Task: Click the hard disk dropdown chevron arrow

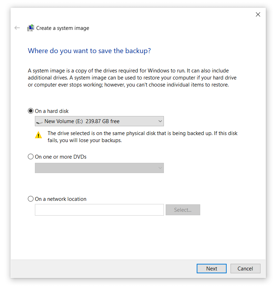Action: [160, 121]
